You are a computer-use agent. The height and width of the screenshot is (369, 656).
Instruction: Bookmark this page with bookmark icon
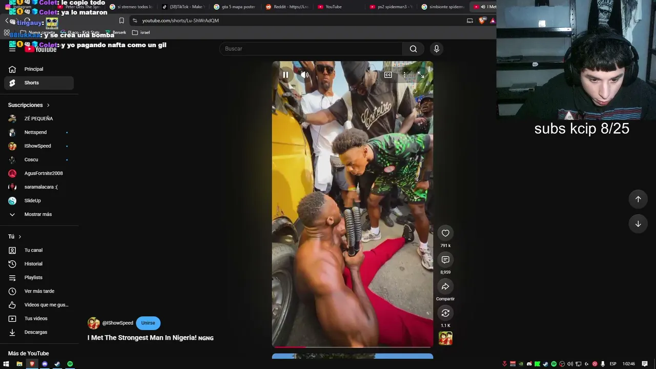click(121, 20)
